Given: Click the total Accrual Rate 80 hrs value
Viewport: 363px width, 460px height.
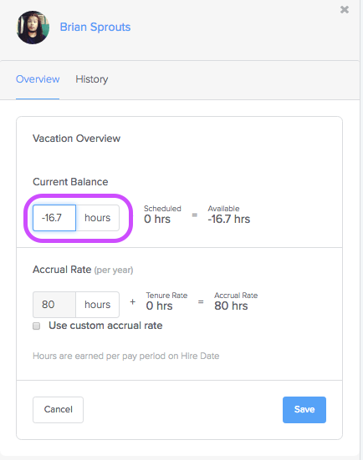Looking at the screenshot, I should pos(231,306).
